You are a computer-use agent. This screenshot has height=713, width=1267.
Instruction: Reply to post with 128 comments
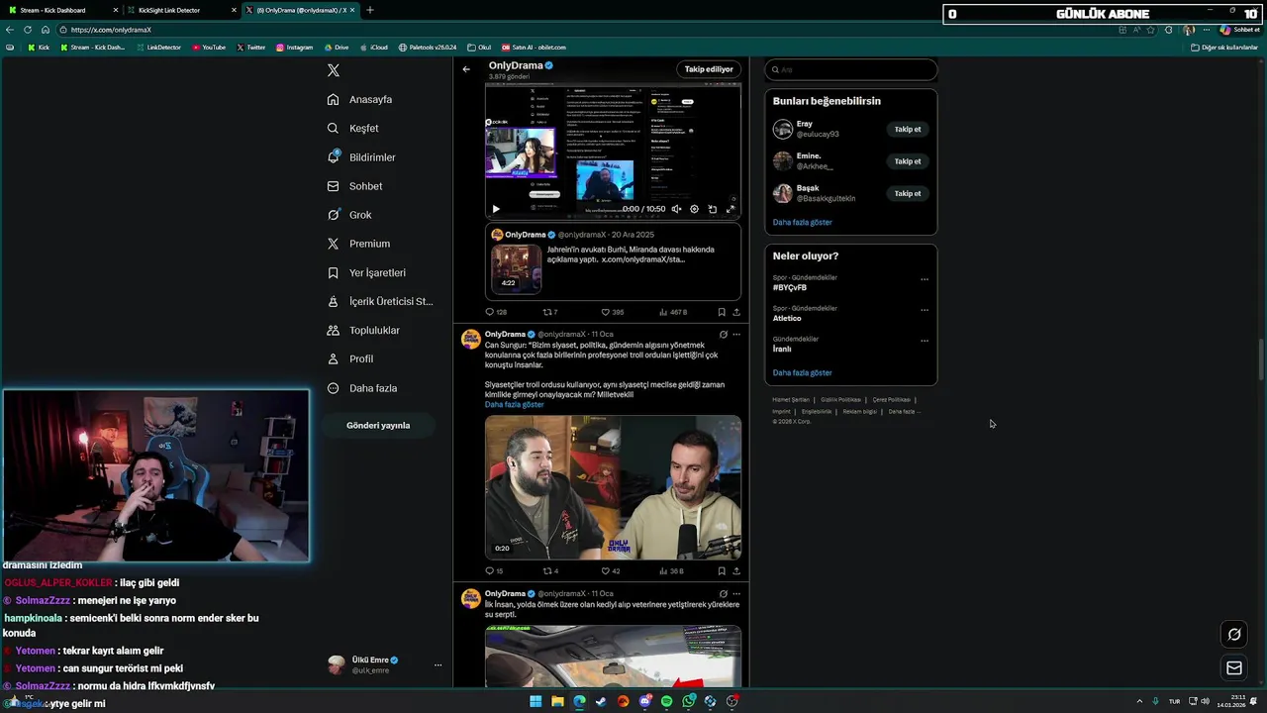point(496,312)
